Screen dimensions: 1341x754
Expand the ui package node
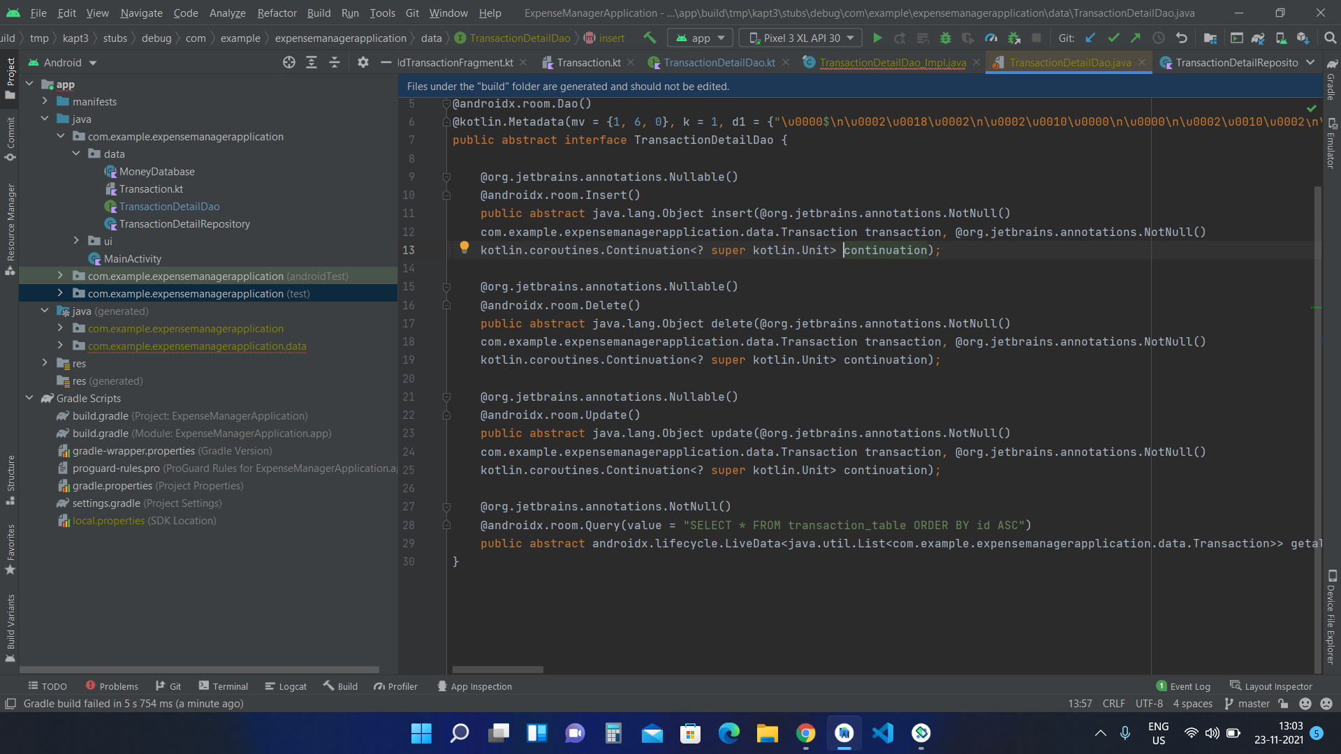click(x=76, y=241)
